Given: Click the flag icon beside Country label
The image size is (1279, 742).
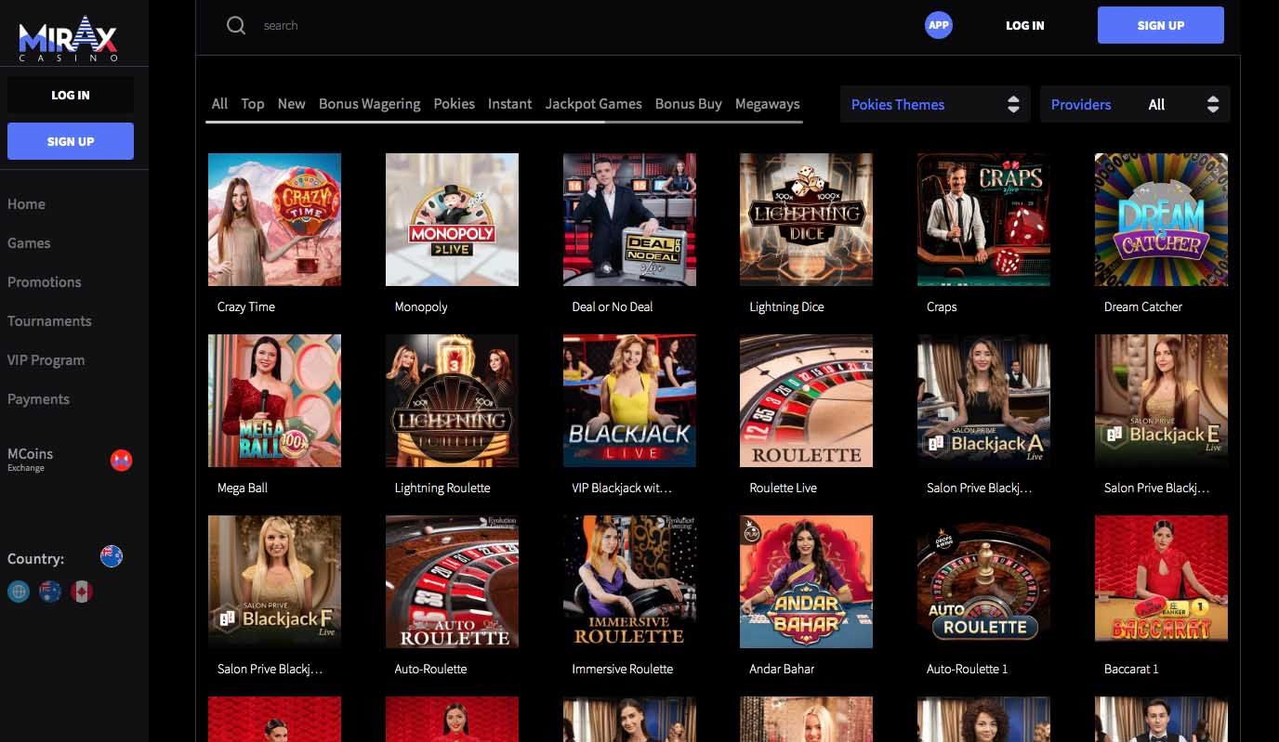Looking at the screenshot, I should [112, 556].
